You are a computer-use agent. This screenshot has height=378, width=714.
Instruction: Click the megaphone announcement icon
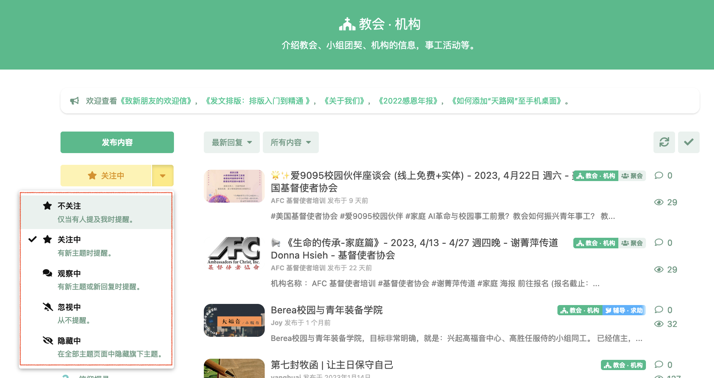click(75, 101)
